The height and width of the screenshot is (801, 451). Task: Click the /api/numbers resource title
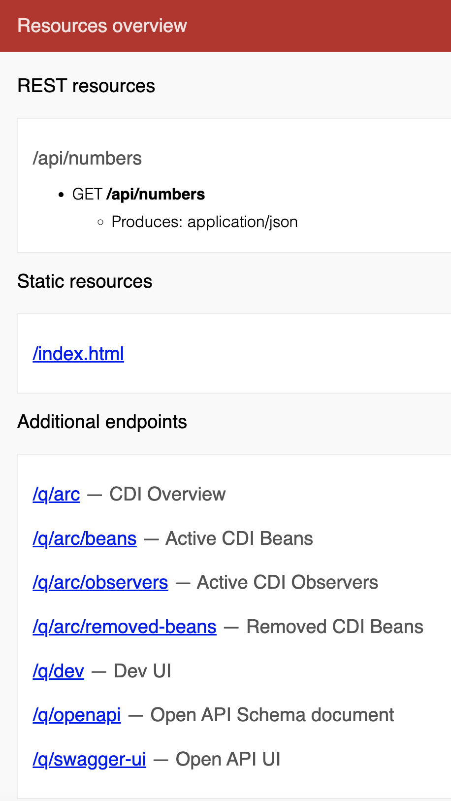87,158
